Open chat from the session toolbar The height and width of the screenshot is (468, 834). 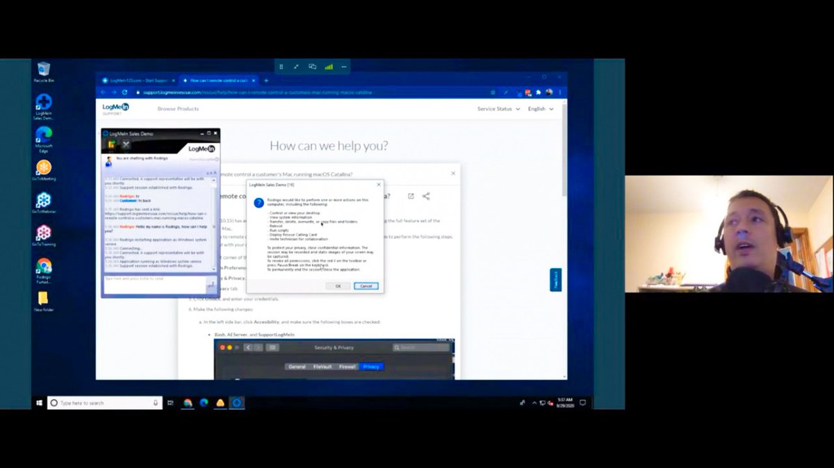pos(312,67)
